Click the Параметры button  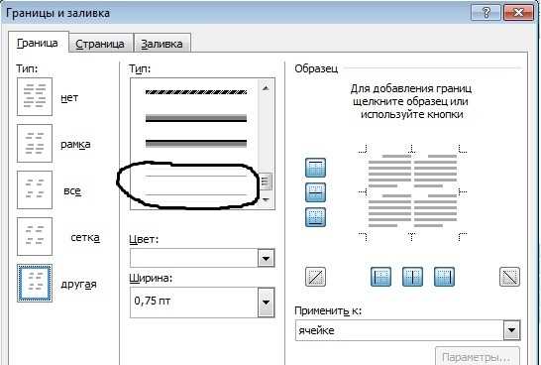(x=477, y=356)
